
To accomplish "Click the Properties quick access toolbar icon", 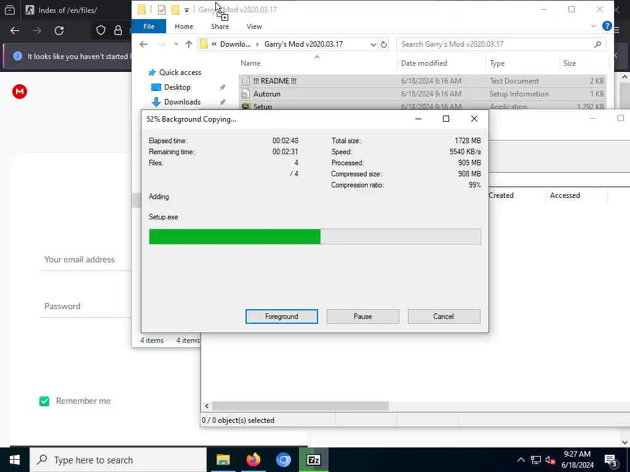I will coord(162,10).
